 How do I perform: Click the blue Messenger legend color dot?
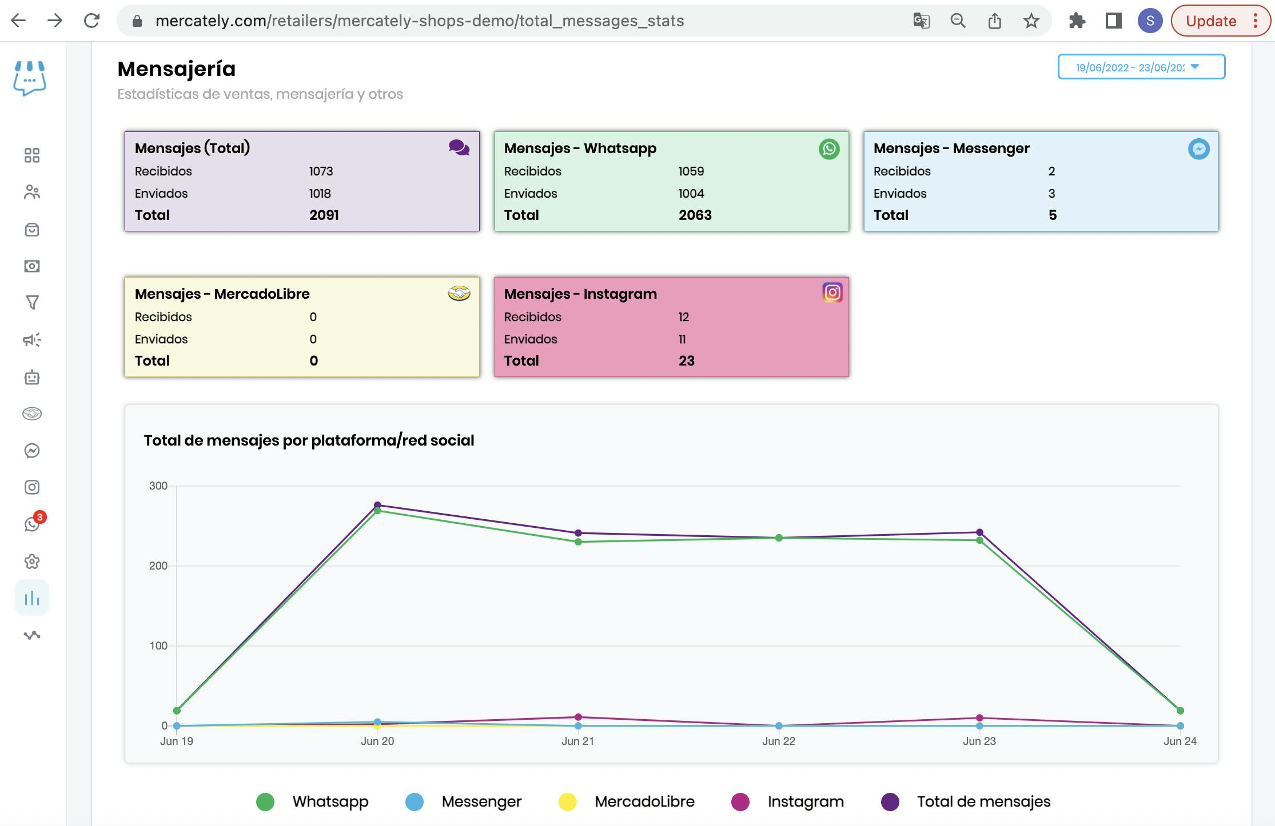click(x=415, y=802)
